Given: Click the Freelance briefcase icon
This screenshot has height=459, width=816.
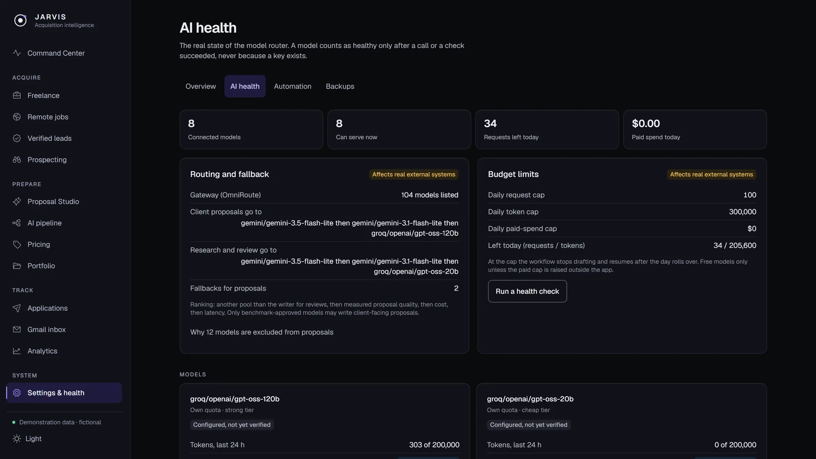Looking at the screenshot, I should tap(17, 95).
